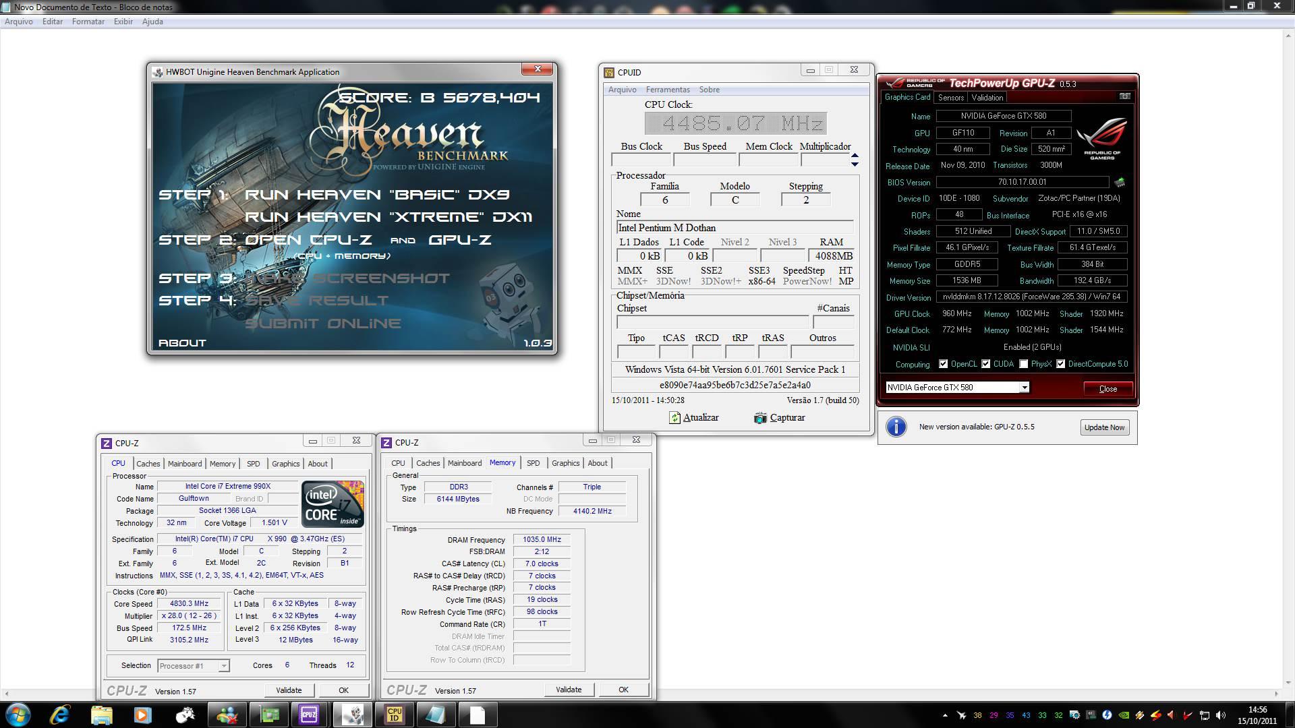Image resolution: width=1295 pixels, height=728 pixels.
Task: Click Validate in the left CPU-Z window
Action: pyautogui.click(x=289, y=690)
